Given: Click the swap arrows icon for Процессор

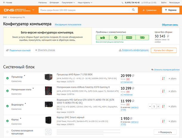Looking at the screenshot, I should pyautogui.click(x=163, y=78).
